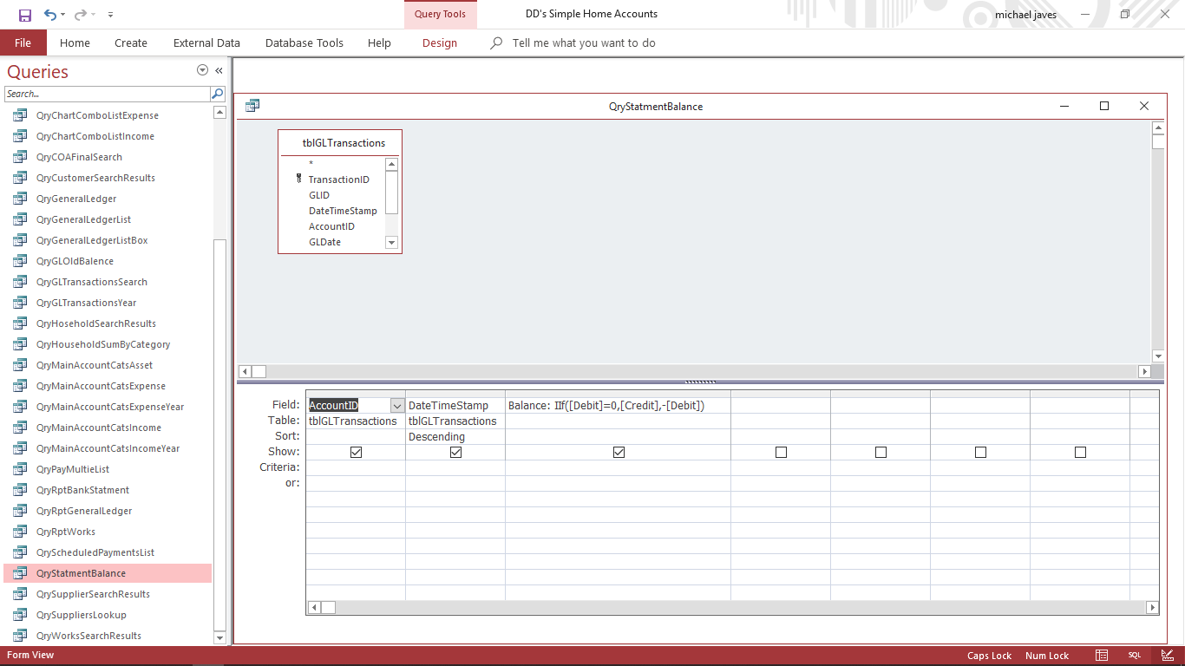
Task: Uncheck Show box for AccountID column
Action: click(356, 452)
